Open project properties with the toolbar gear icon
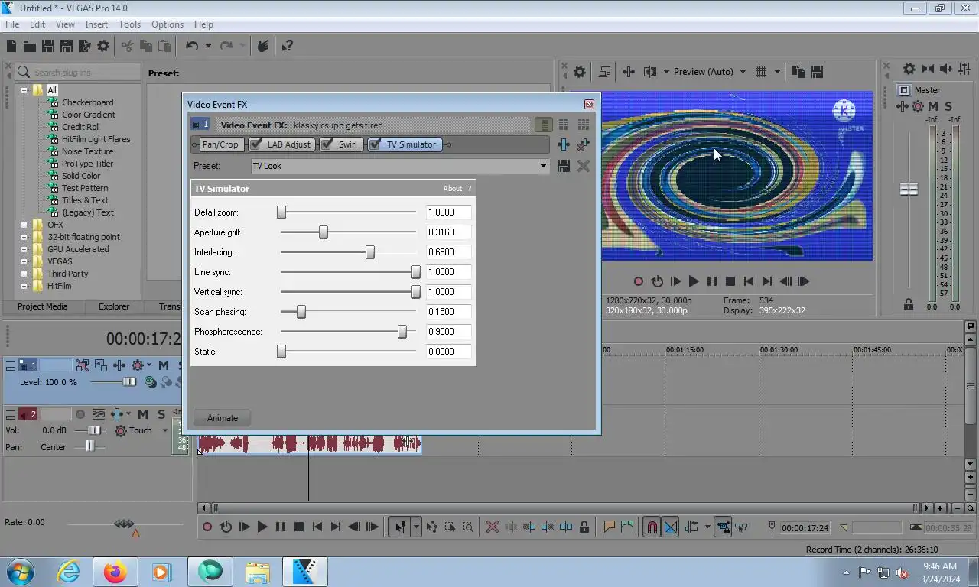The image size is (979, 587). [103, 46]
